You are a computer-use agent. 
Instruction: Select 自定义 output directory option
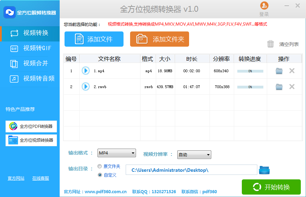tap(100, 175)
